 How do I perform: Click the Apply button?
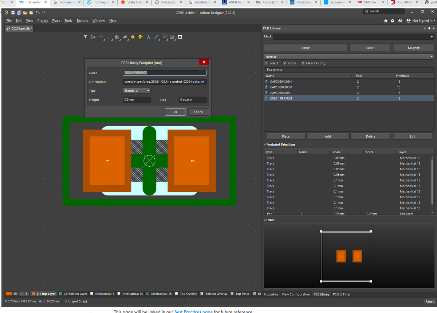point(306,48)
